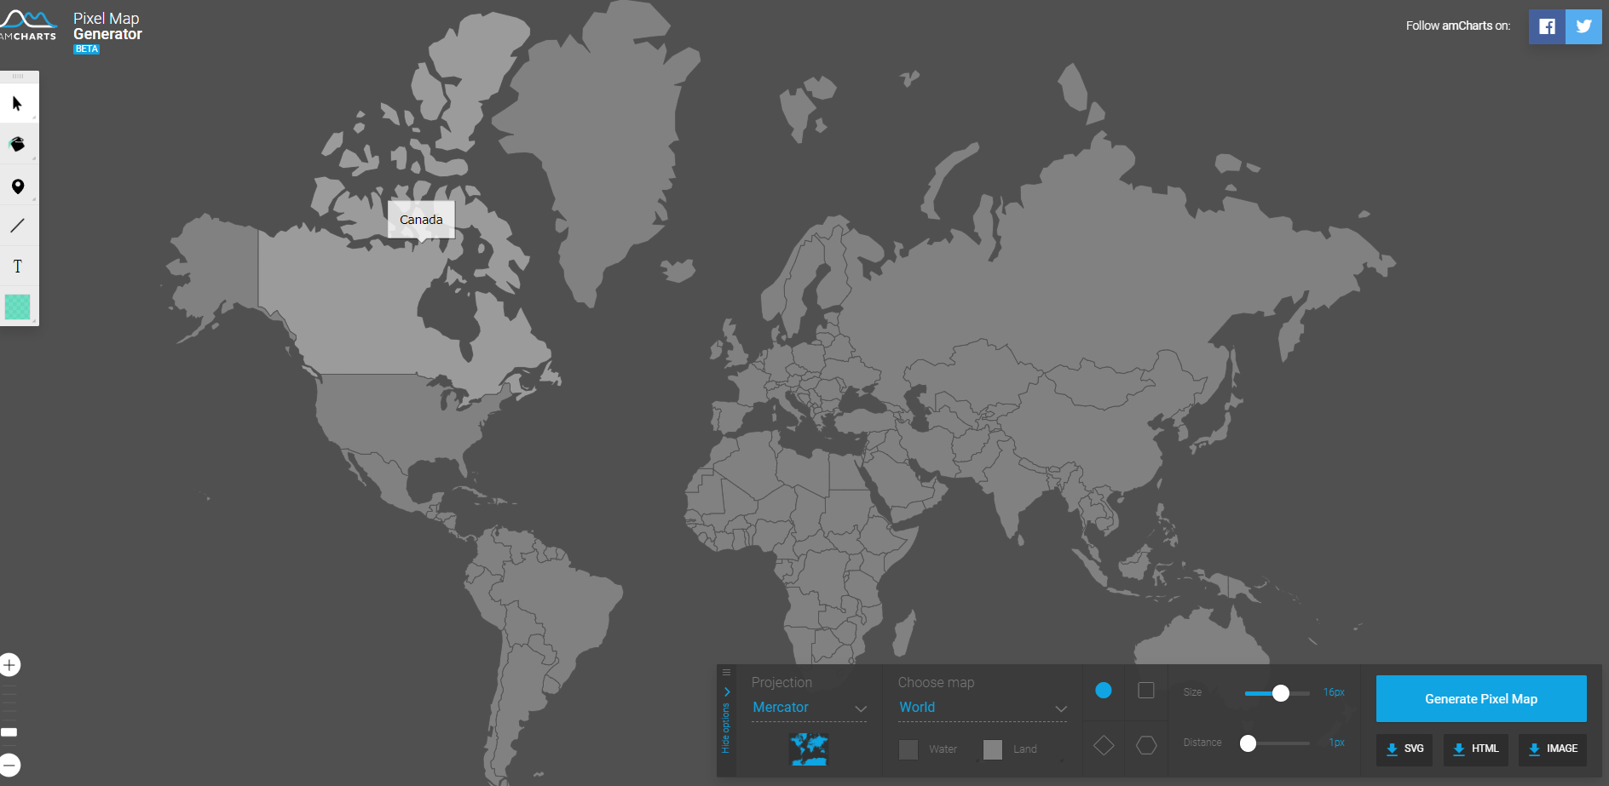Zoom in with the plus button

[9, 664]
